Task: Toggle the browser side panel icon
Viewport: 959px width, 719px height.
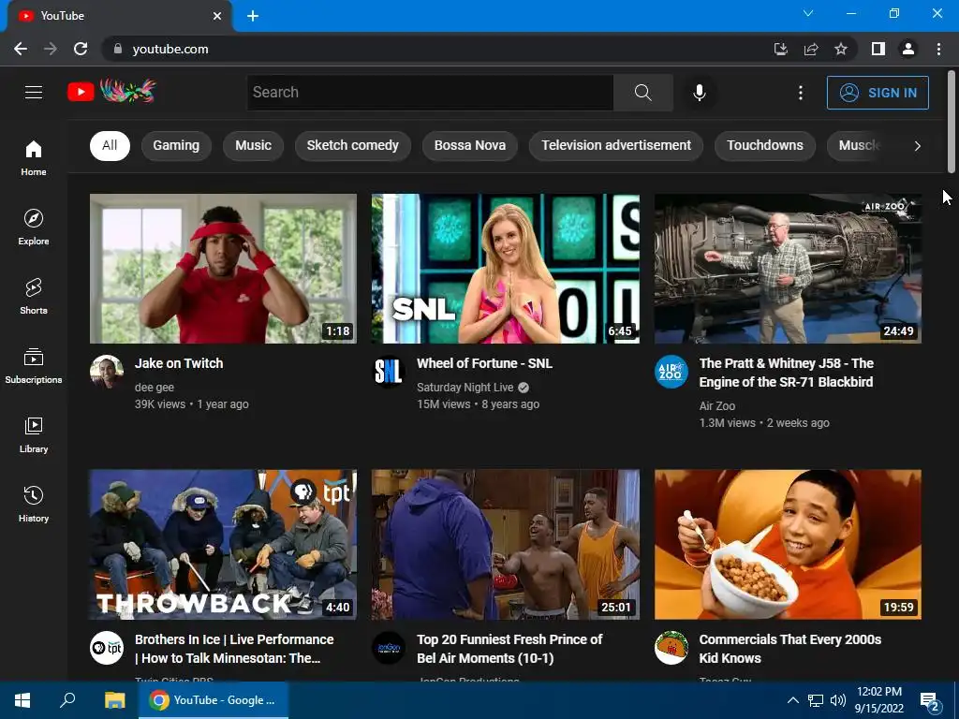Action: click(x=878, y=49)
